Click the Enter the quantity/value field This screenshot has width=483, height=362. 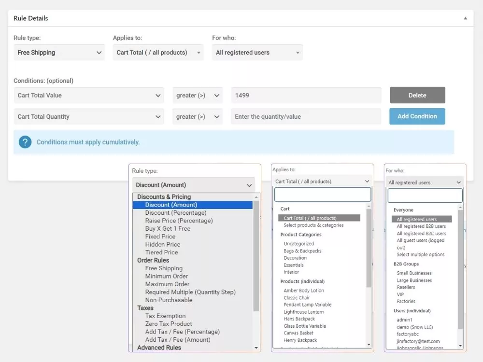(x=306, y=117)
